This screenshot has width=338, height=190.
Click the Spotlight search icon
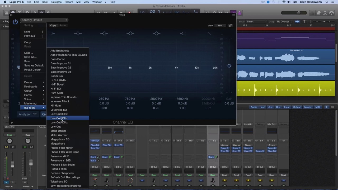[x=327, y=2]
